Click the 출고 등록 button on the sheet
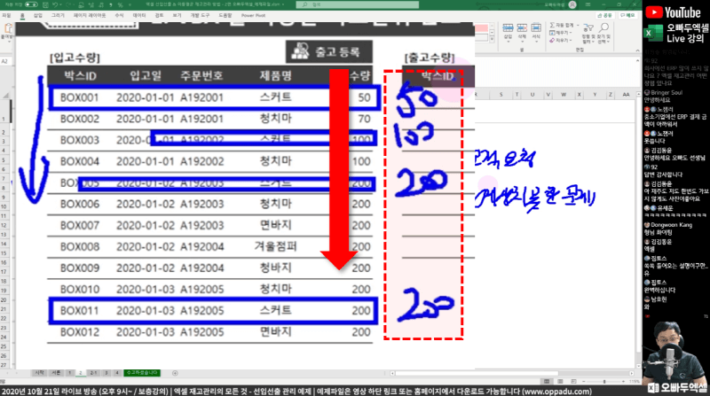Image resolution: width=710 pixels, height=396 pixels. 329,51
